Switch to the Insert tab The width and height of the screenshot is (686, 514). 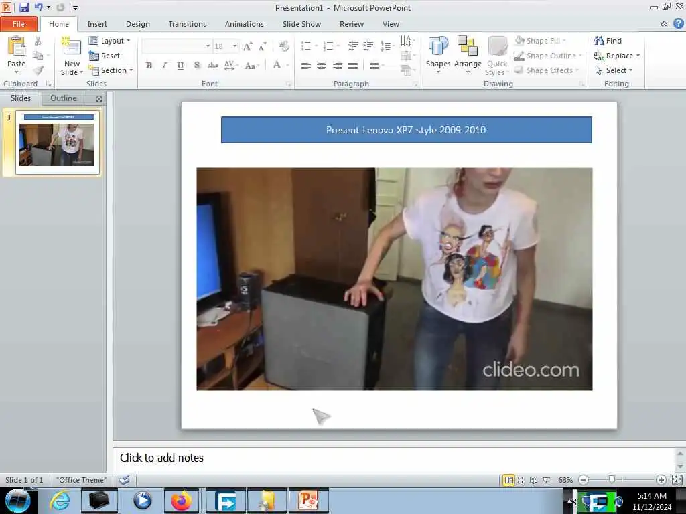[x=97, y=24]
